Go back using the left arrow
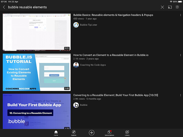The image size is (183, 137). coord(4,7)
